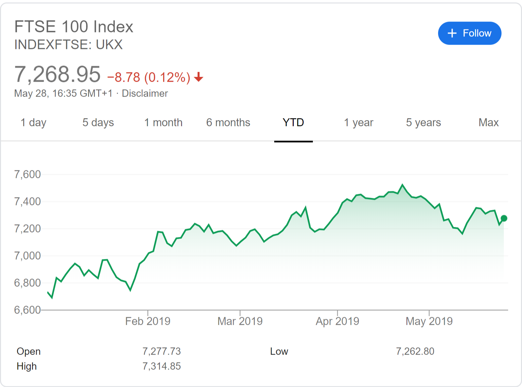The image size is (522, 387).
Task: Click the 7,000 y-axis label
Action: click(x=27, y=256)
